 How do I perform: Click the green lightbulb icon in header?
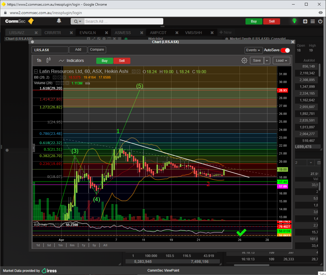pos(294,21)
